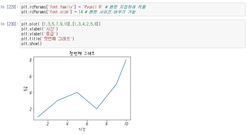Click the font size value 14
Screen dimensions: 247x134
(x=81, y=12)
